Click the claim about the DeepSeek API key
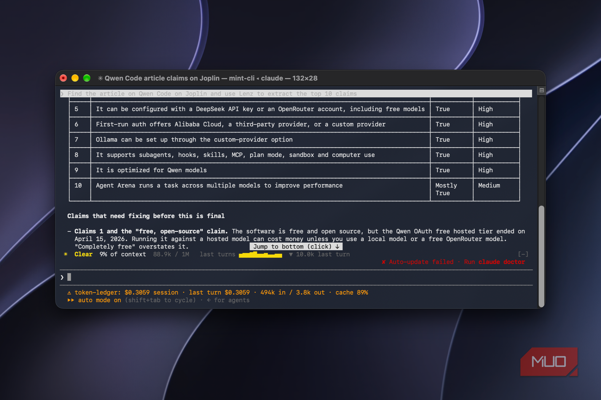 (260, 109)
